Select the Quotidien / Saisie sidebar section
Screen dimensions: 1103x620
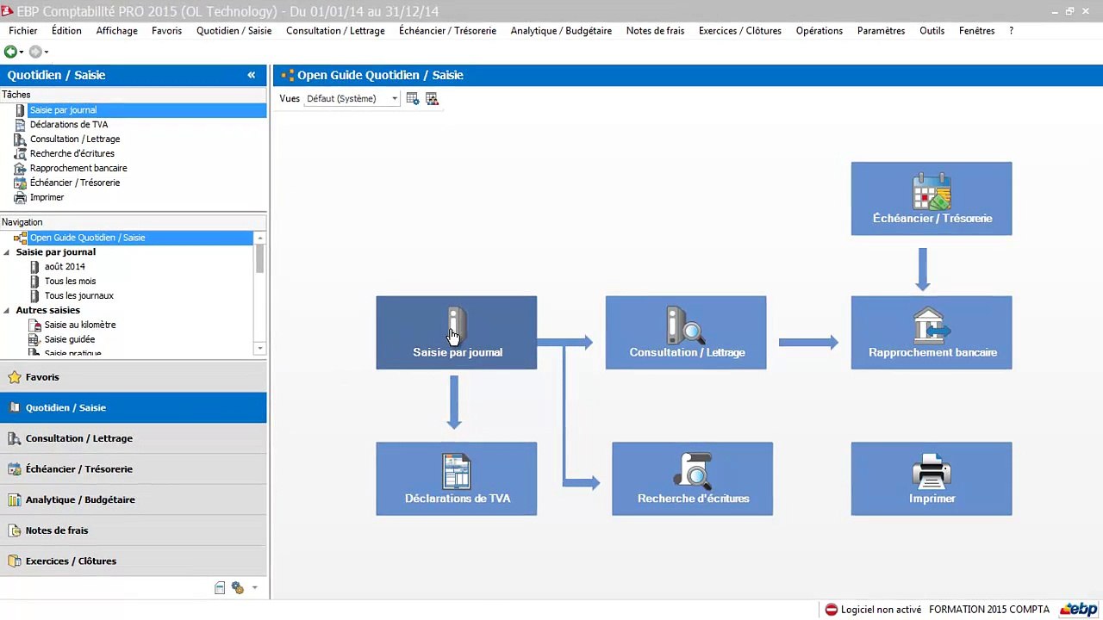(134, 408)
